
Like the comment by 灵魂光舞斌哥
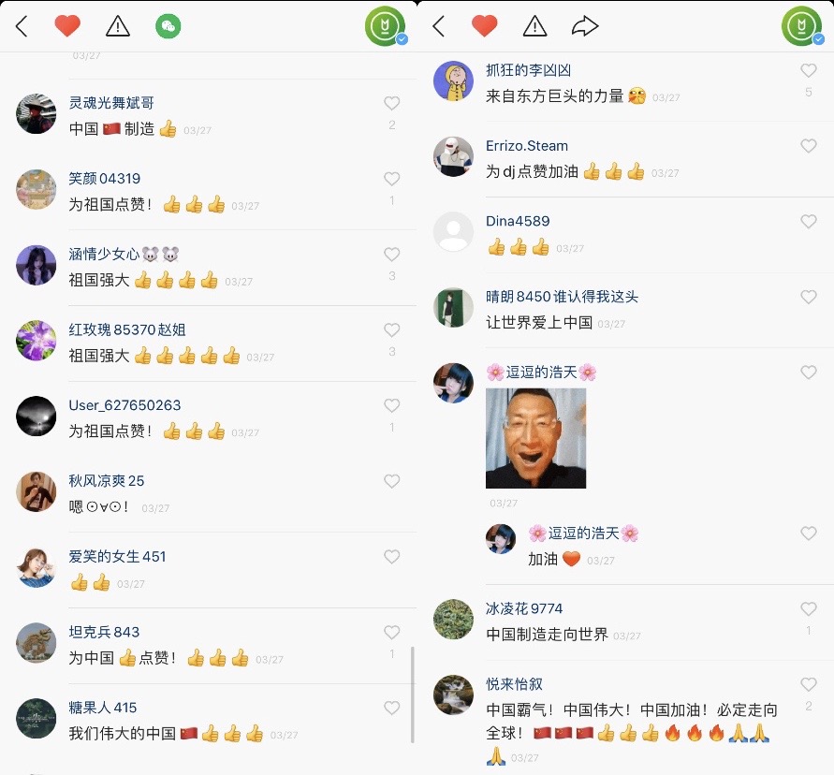tap(392, 103)
